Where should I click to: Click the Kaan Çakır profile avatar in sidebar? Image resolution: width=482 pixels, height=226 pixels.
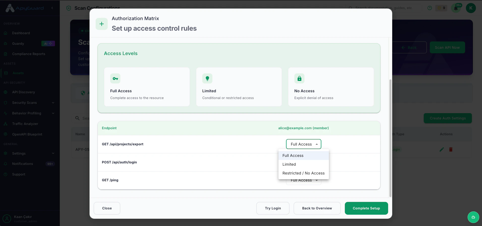7,219
